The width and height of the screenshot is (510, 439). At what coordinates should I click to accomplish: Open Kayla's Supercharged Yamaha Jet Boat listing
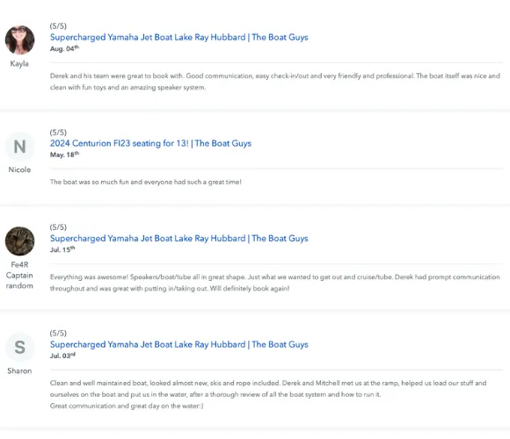point(178,38)
